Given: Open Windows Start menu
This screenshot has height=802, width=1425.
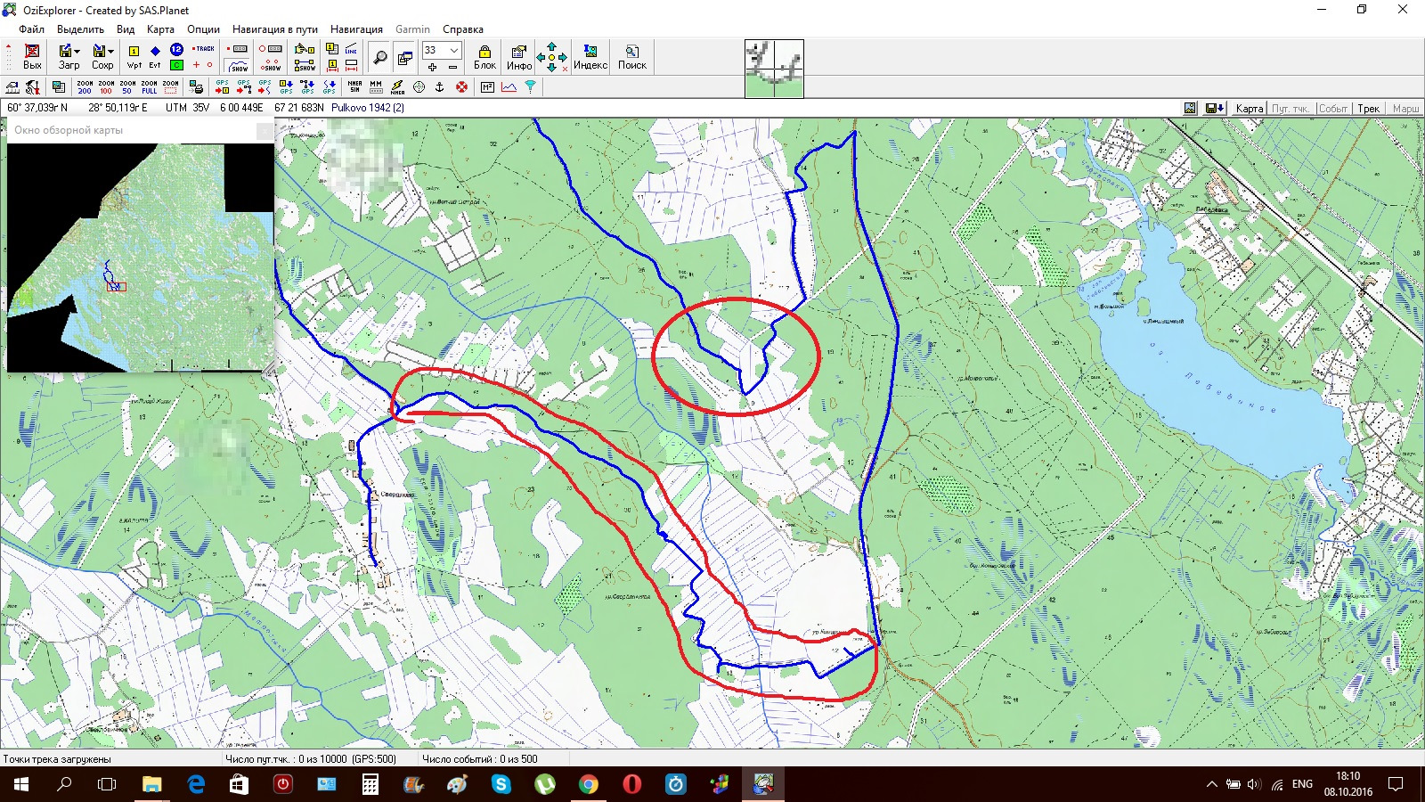Looking at the screenshot, I should click(x=21, y=784).
